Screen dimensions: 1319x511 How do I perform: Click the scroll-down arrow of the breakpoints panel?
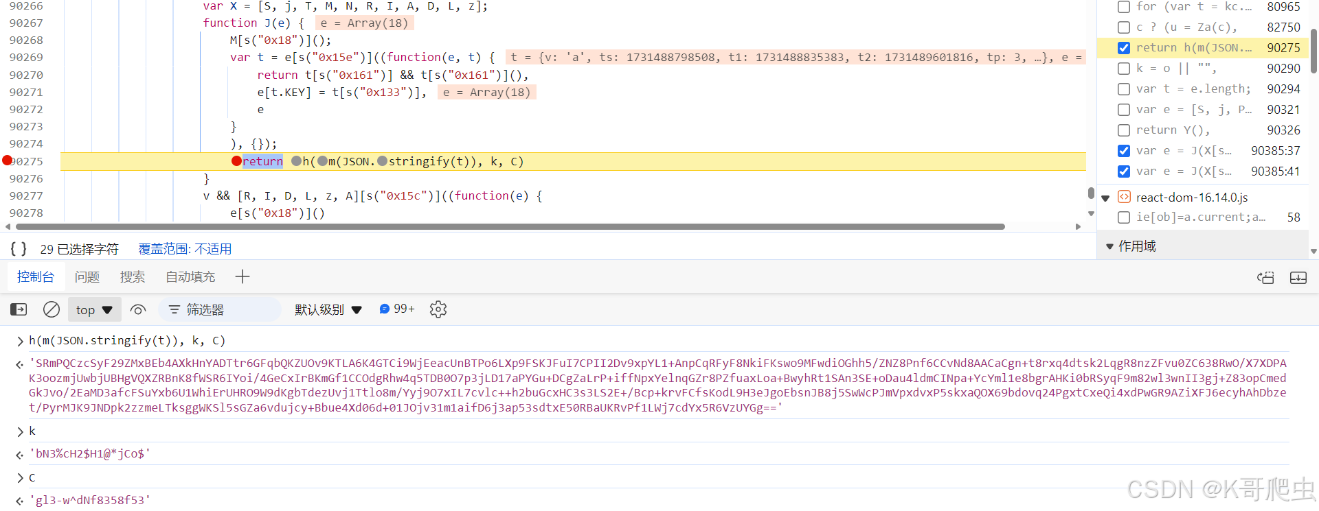point(1314,251)
